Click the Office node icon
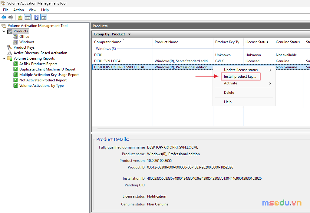 click(15, 37)
